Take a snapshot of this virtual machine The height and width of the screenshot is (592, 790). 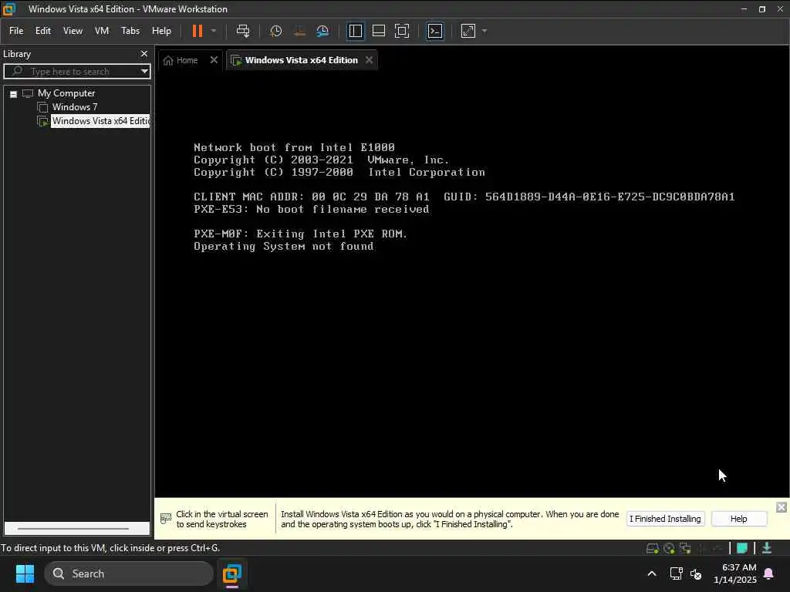click(x=275, y=31)
